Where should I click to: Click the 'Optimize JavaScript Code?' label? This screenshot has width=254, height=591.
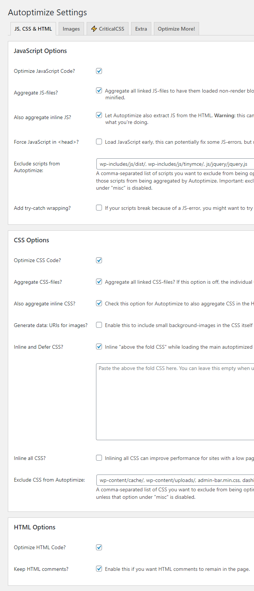(44, 71)
